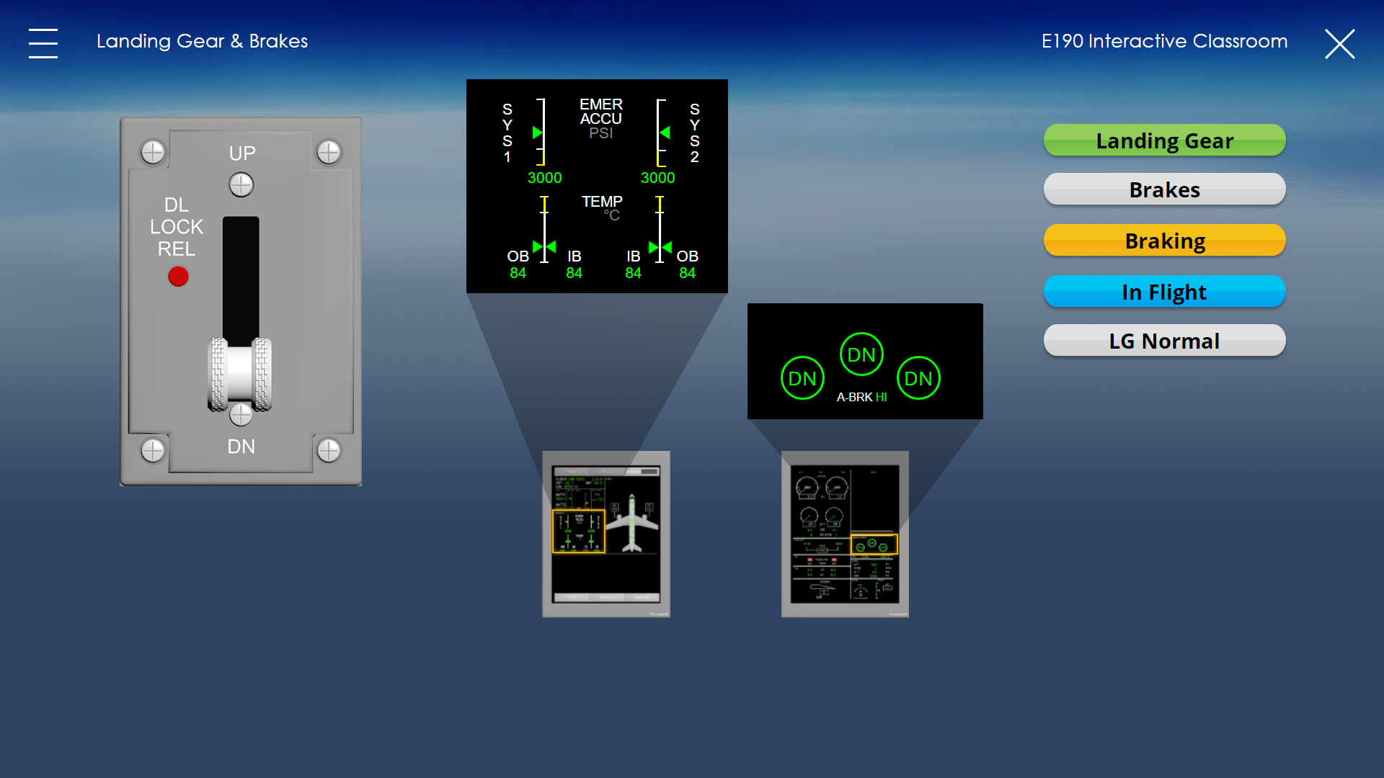Click the A-BRK HI autobrake indication
The image size is (1384, 778).
[x=861, y=397]
